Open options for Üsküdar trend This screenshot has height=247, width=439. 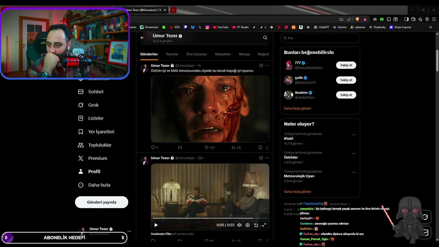(x=354, y=154)
